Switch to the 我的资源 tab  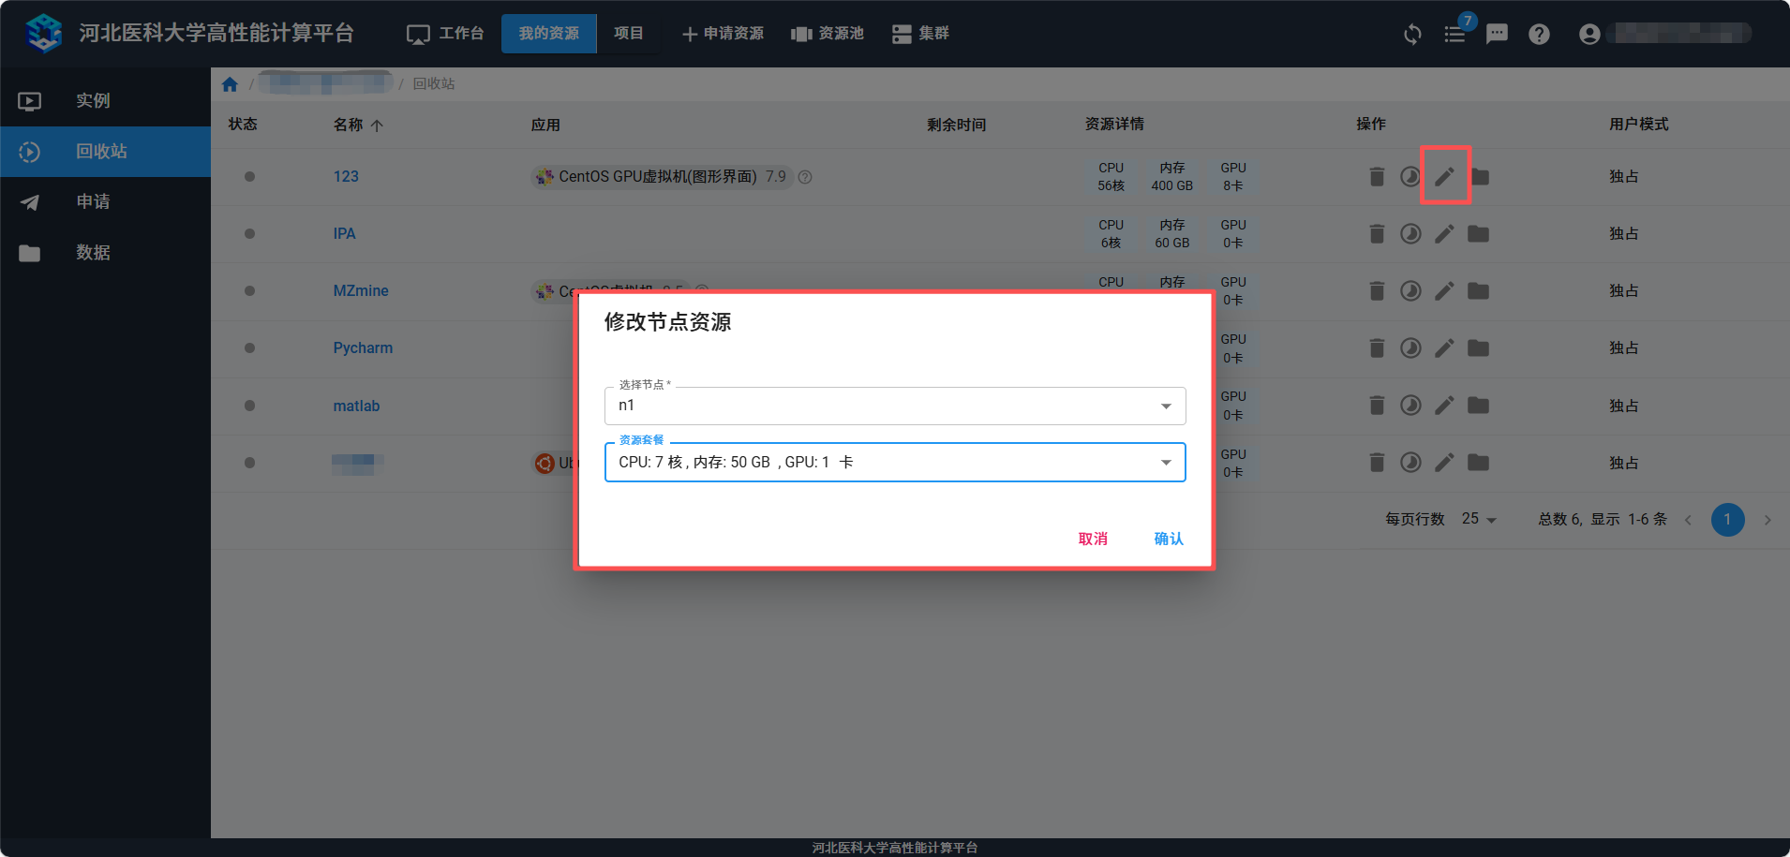point(548,34)
